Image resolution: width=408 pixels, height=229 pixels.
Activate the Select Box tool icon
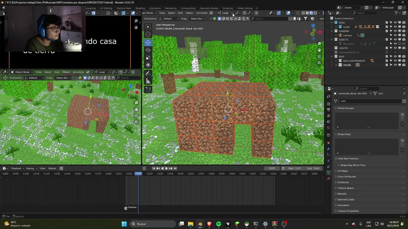click(x=148, y=27)
